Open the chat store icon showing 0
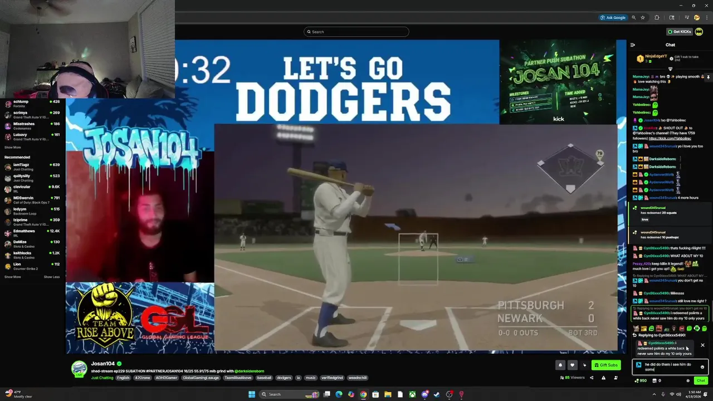Image resolution: width=713 pixels, height=401 pixels. point(657,381)
